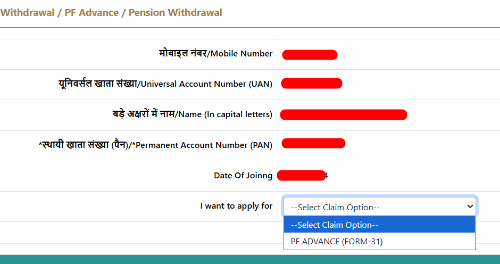
Task: Select the redacted mobile number value
Action: 310,54
